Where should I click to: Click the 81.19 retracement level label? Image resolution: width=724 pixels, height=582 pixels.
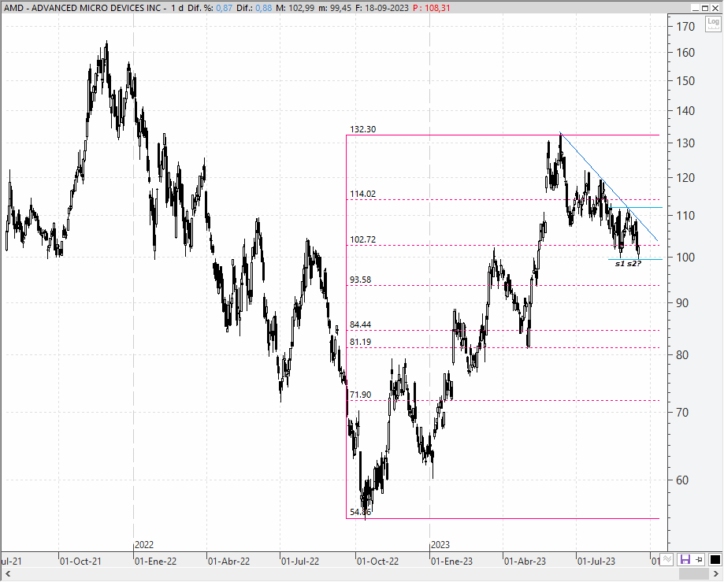pyautogui.click(x=361, y=342)
